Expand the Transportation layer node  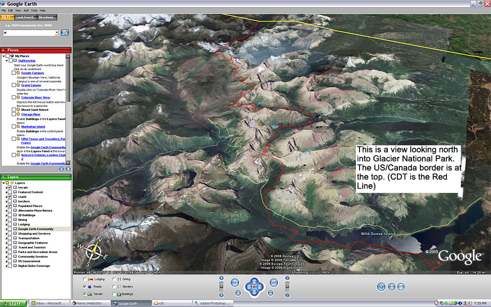click(6, 238)
